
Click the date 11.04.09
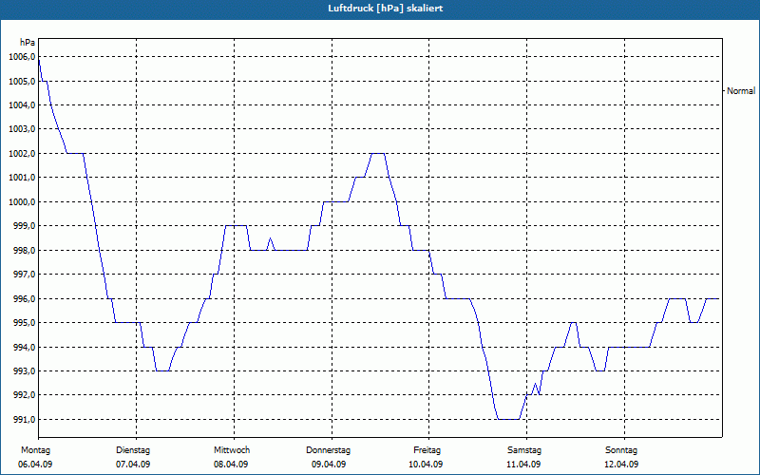pos(523,465)
